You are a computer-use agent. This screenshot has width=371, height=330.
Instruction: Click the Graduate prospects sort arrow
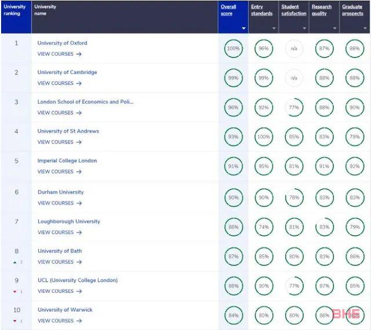pyautogui.click(x=365, y=28)
